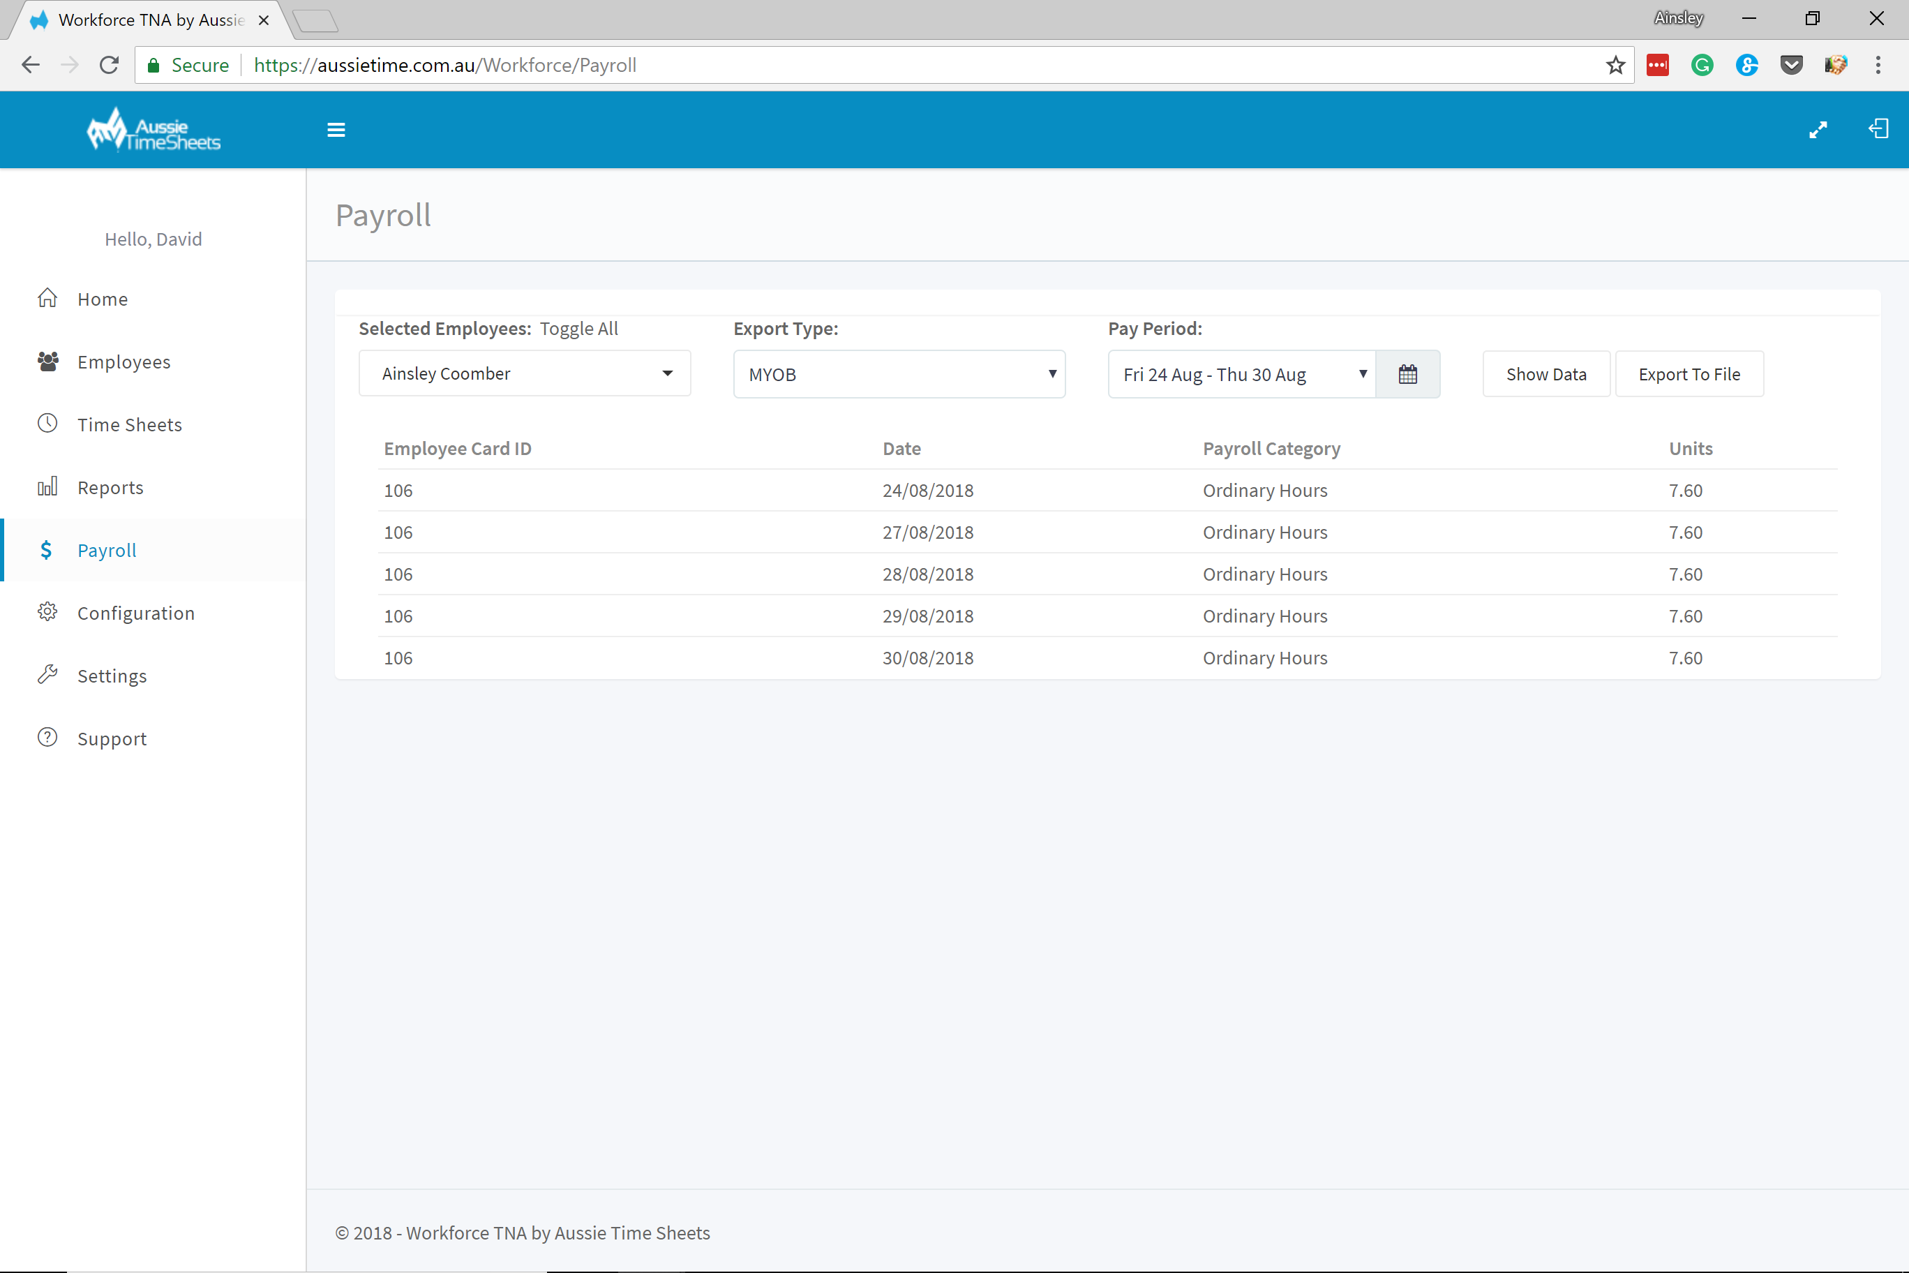Click the 29/08/2018 date cell
Viewport: 1909px width, 1273px height.
click(x=928, y=616)
